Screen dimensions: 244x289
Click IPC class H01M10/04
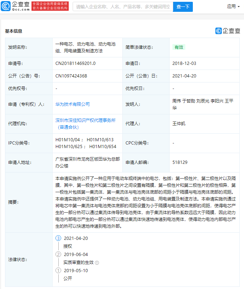point(68,140)
